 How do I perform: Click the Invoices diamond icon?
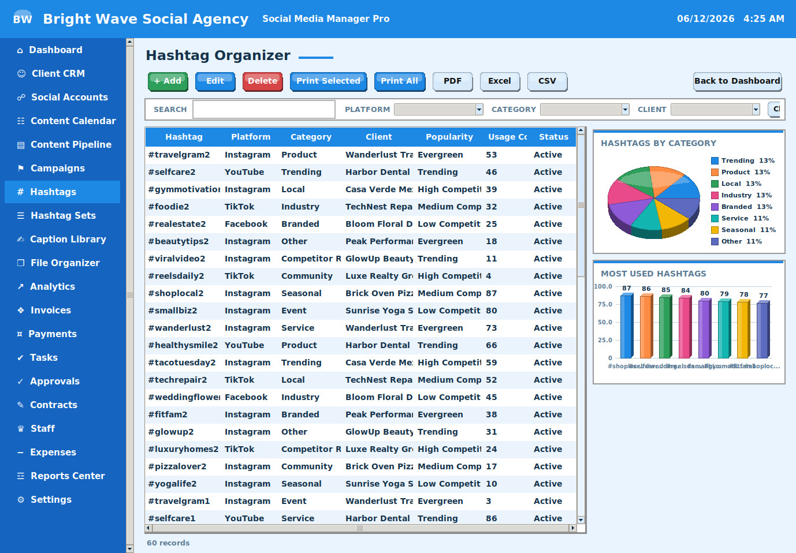21,311
